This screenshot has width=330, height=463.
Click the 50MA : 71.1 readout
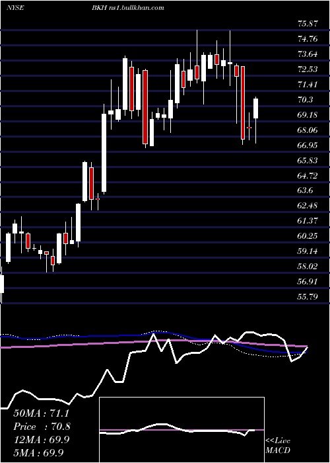click(x=41, y=413)
